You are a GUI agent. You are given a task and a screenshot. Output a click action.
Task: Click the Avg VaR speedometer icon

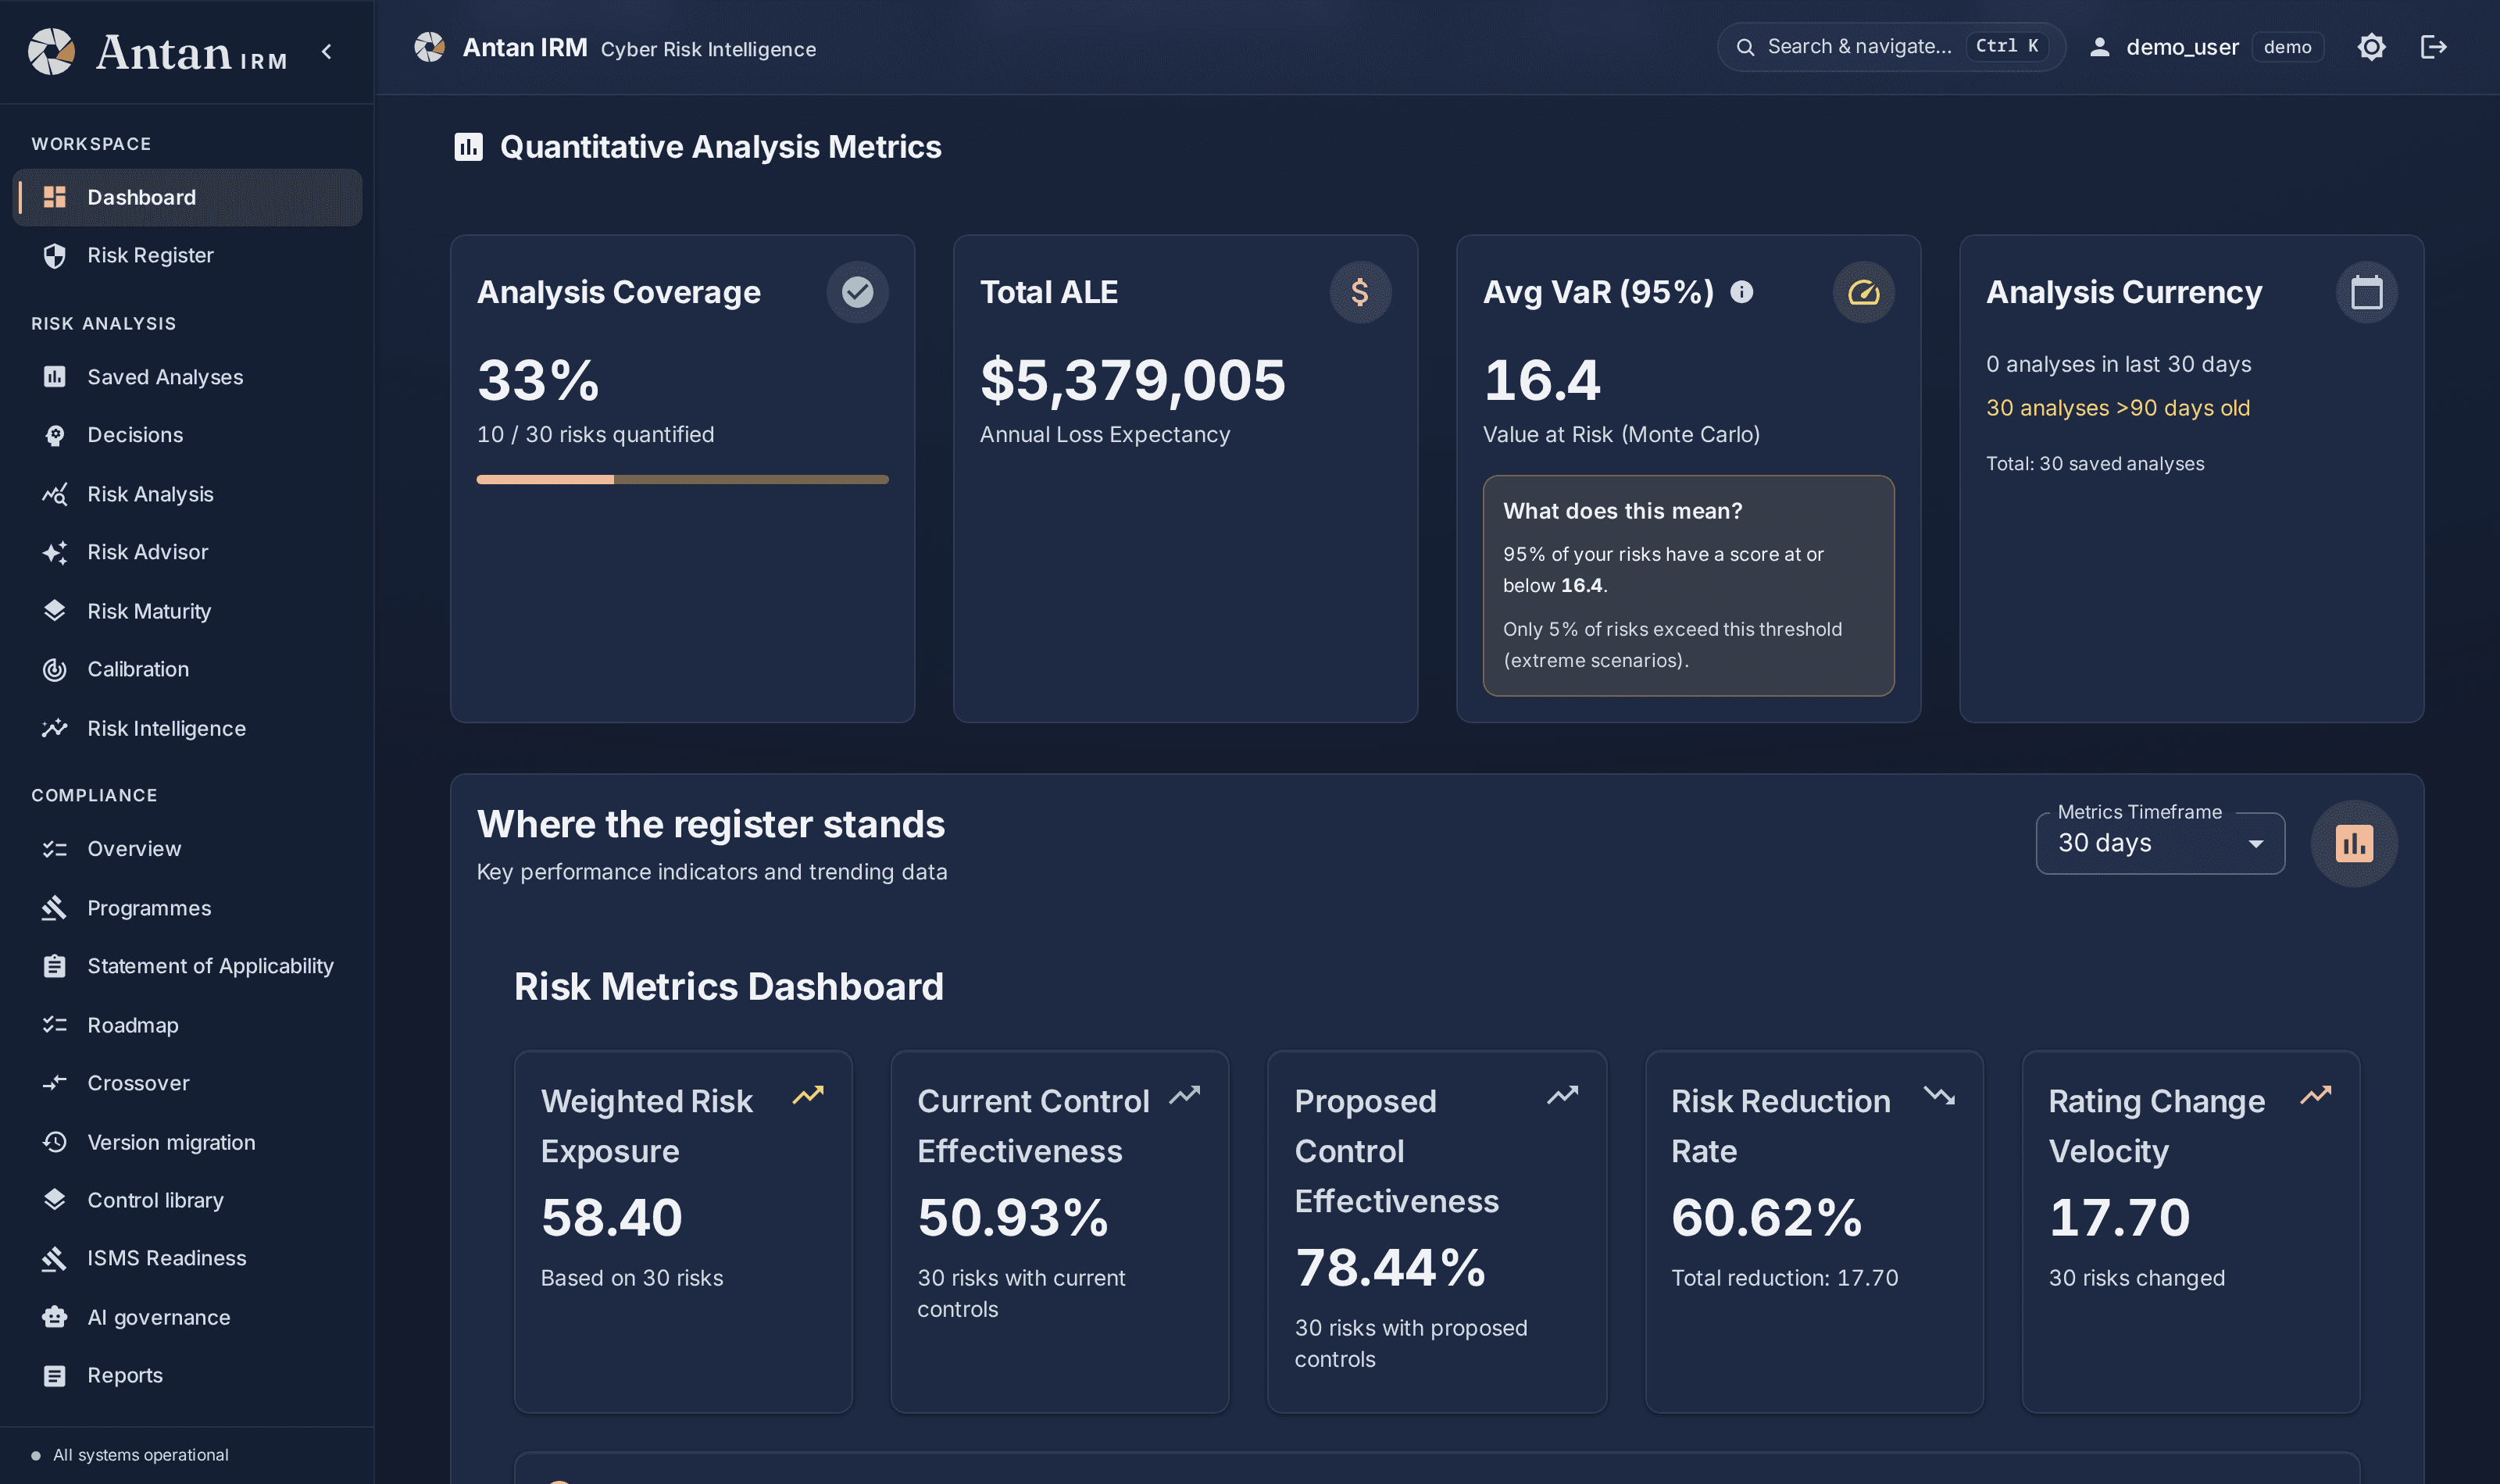1863,292
